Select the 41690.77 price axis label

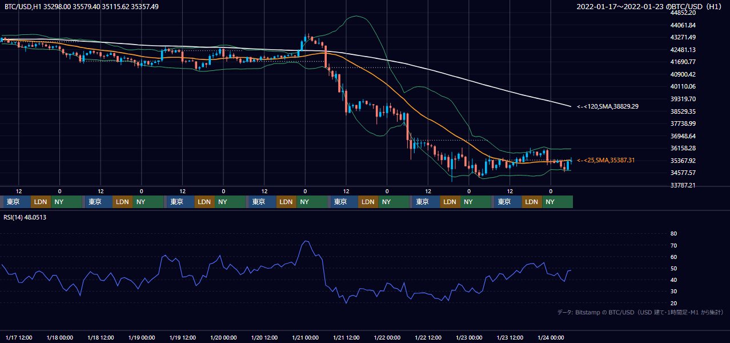[x=683, y=62]
